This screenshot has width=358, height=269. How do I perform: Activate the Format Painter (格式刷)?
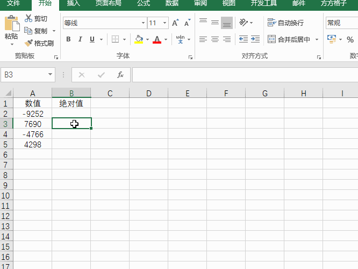[x=39, y=43]
